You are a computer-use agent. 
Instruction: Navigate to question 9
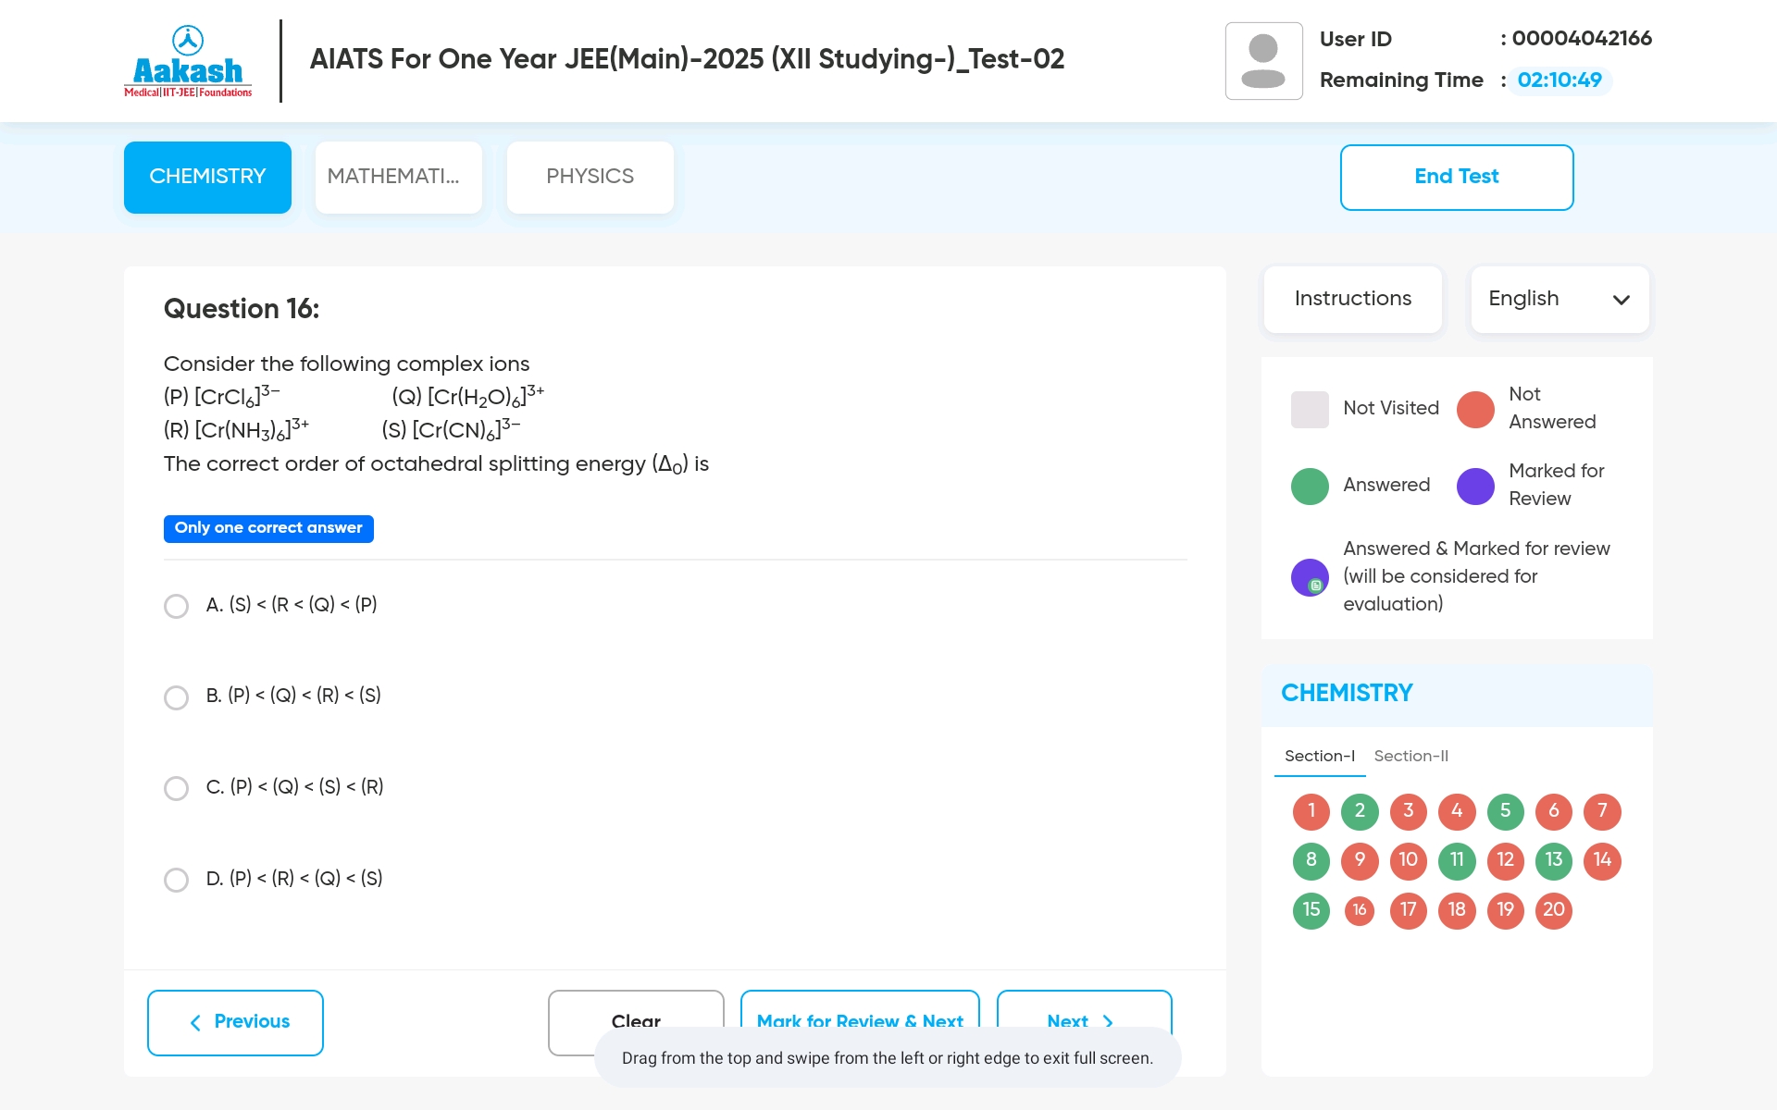[x=1360, y=861]
